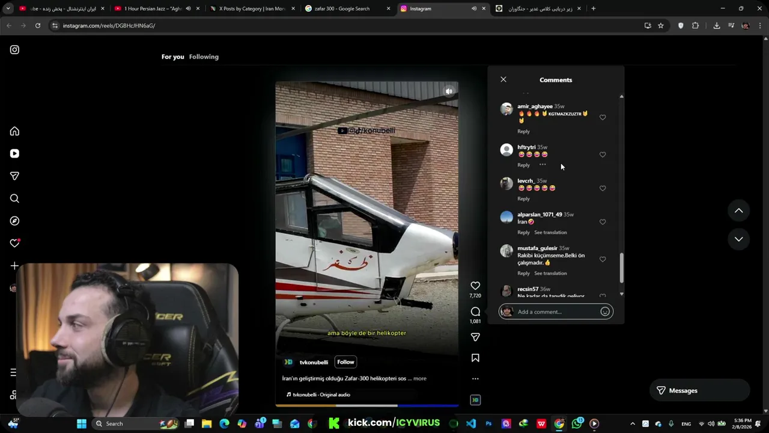
Task: Click the comments panel scrollbar
Action: 621,268
